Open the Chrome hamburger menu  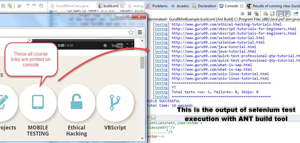(x=140, y=32)
